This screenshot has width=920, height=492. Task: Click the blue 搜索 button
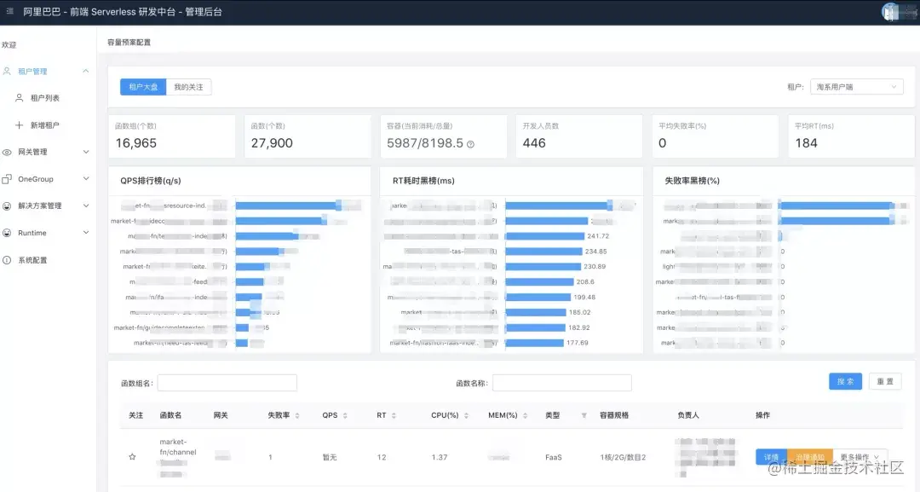(x=845, y=382)
